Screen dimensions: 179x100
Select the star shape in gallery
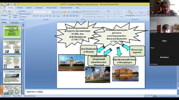[x=121, y=17]
